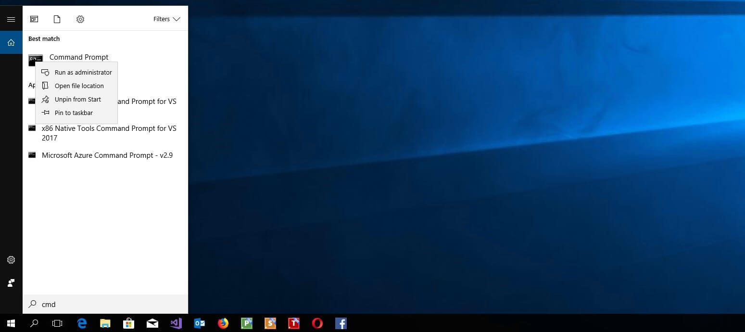The width and height of the screenshot is (745, 332).
Task: Choose Run as administrator
Action: (x=76, y=72)
